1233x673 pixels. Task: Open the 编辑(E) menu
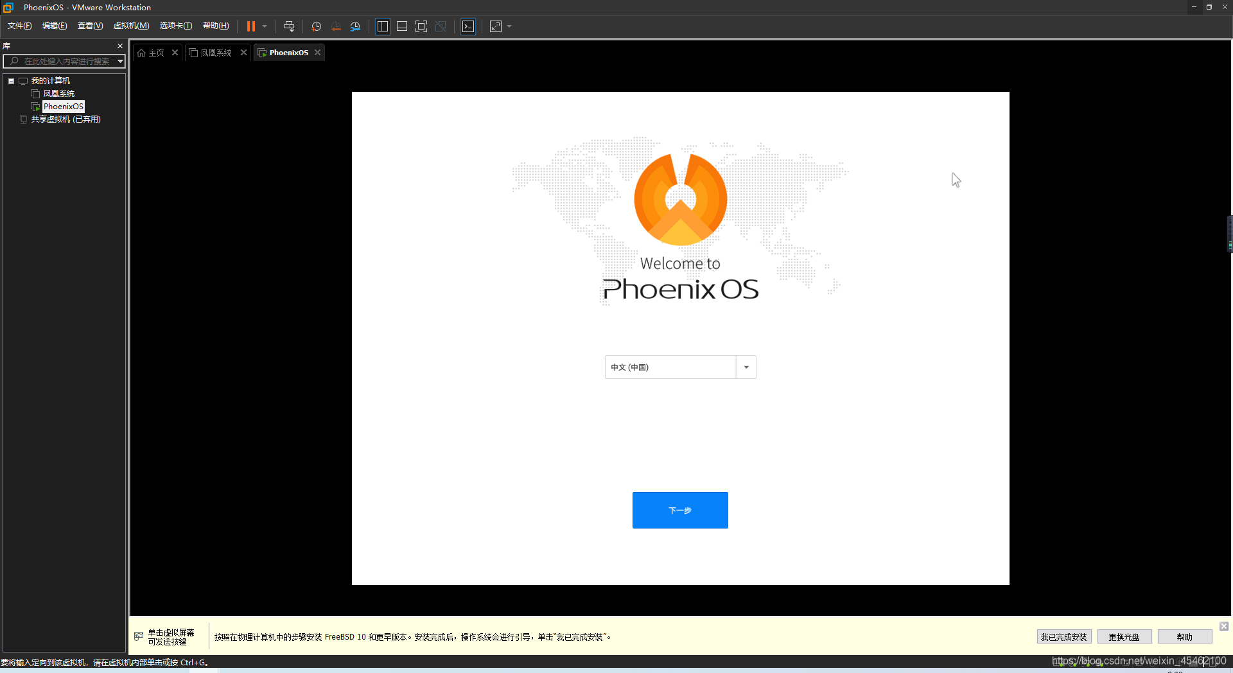[x=55, y=26]
